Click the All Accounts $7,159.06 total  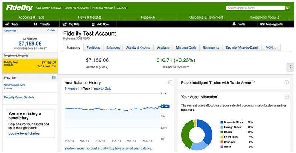pos(30,44)
